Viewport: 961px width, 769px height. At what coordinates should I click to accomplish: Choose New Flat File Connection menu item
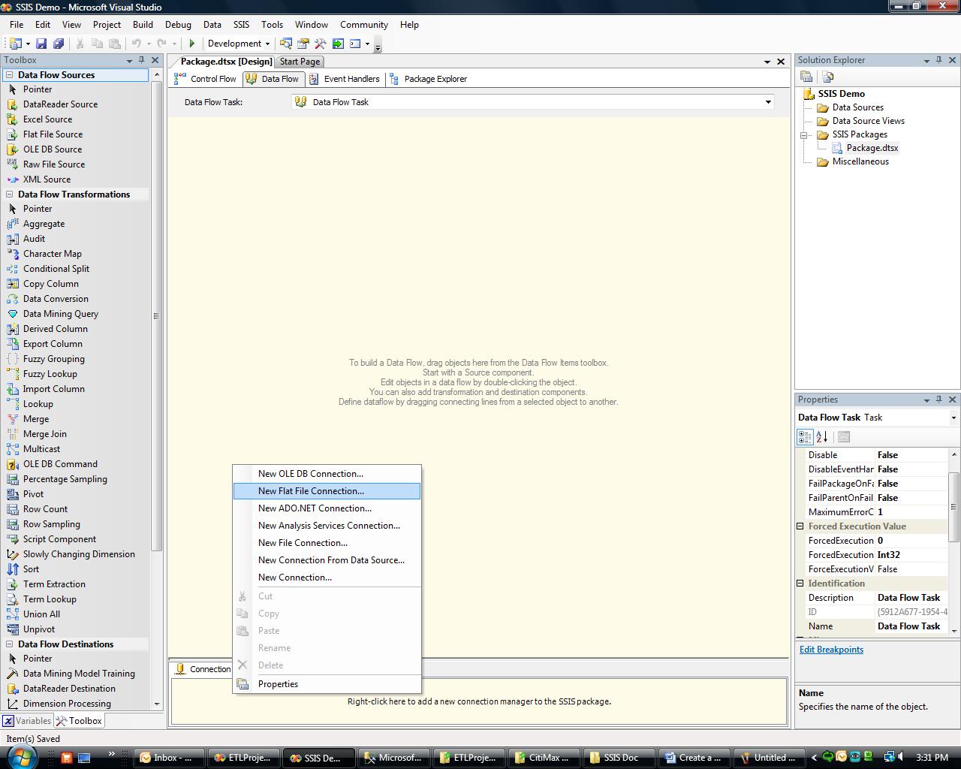311,491
